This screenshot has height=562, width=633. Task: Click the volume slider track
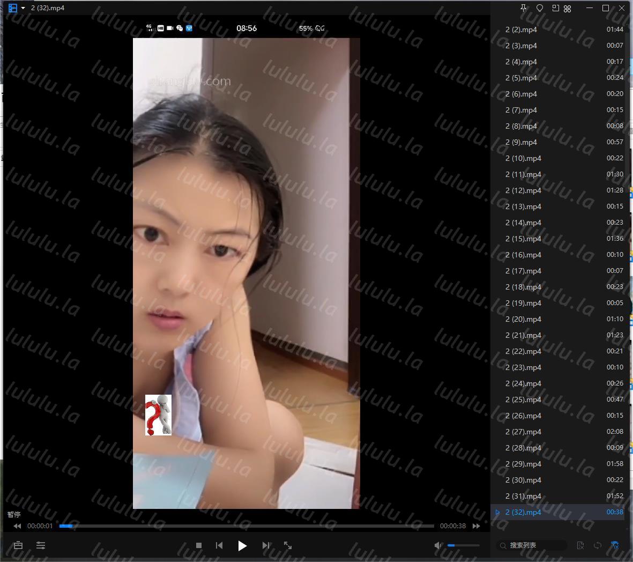pos(464,545)
